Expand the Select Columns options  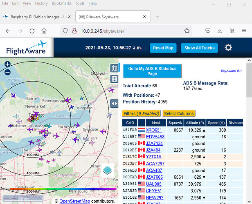pyautogui.click(x=179, y=113)
